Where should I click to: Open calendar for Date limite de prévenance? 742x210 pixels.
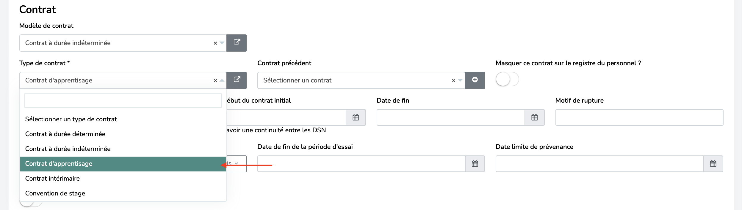(713, 164)
